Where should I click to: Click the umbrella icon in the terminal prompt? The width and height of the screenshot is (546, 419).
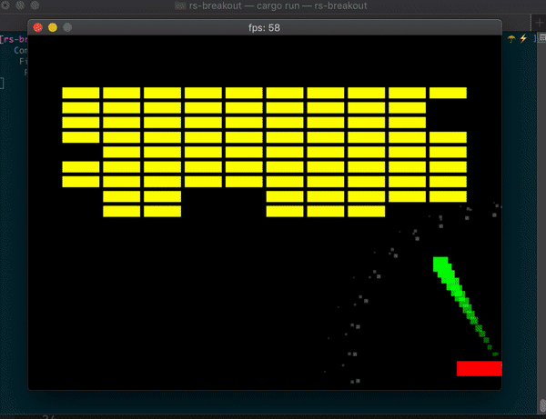(x=511, y=38)
